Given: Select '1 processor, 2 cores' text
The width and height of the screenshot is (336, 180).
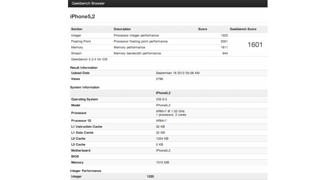Looking at the screenshot, I should [171, 115].
